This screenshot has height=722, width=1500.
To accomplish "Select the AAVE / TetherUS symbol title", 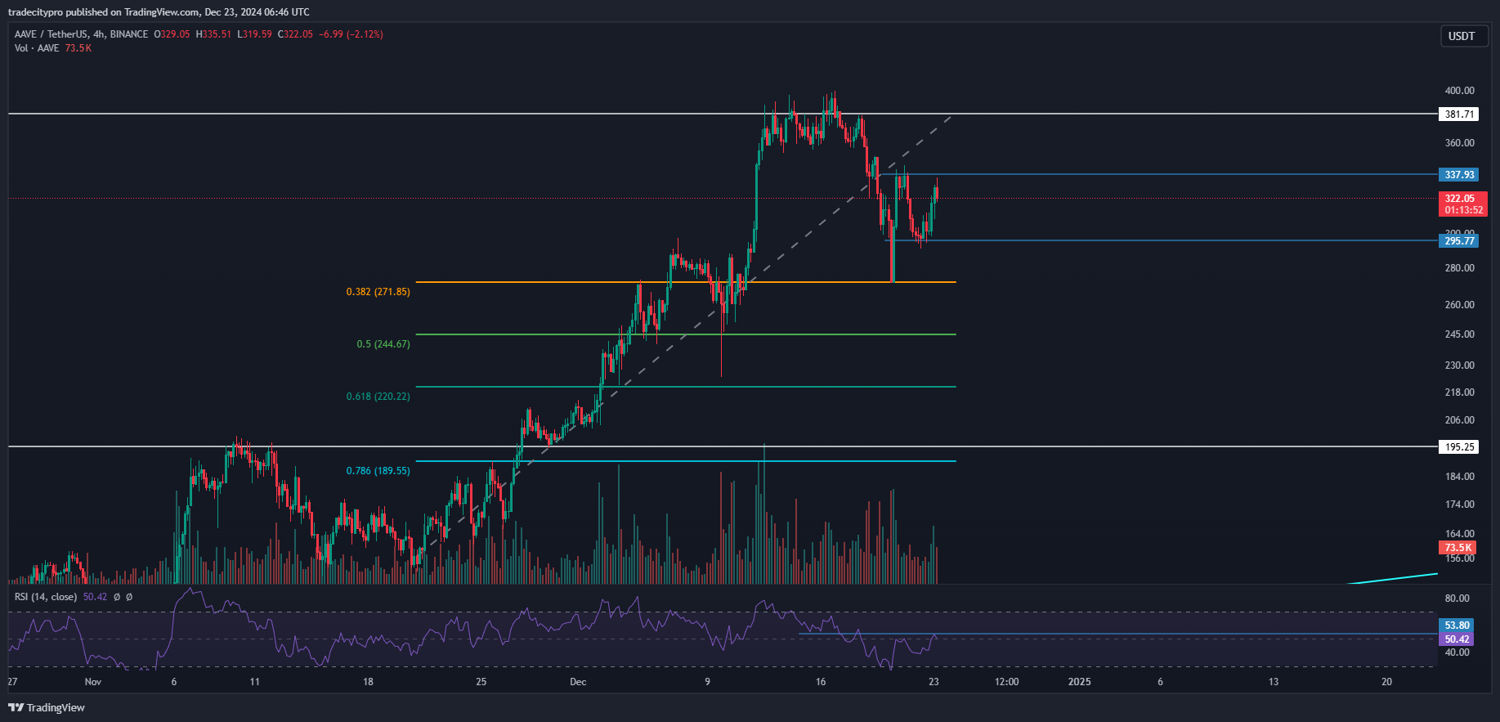I will tap(51, 34).
